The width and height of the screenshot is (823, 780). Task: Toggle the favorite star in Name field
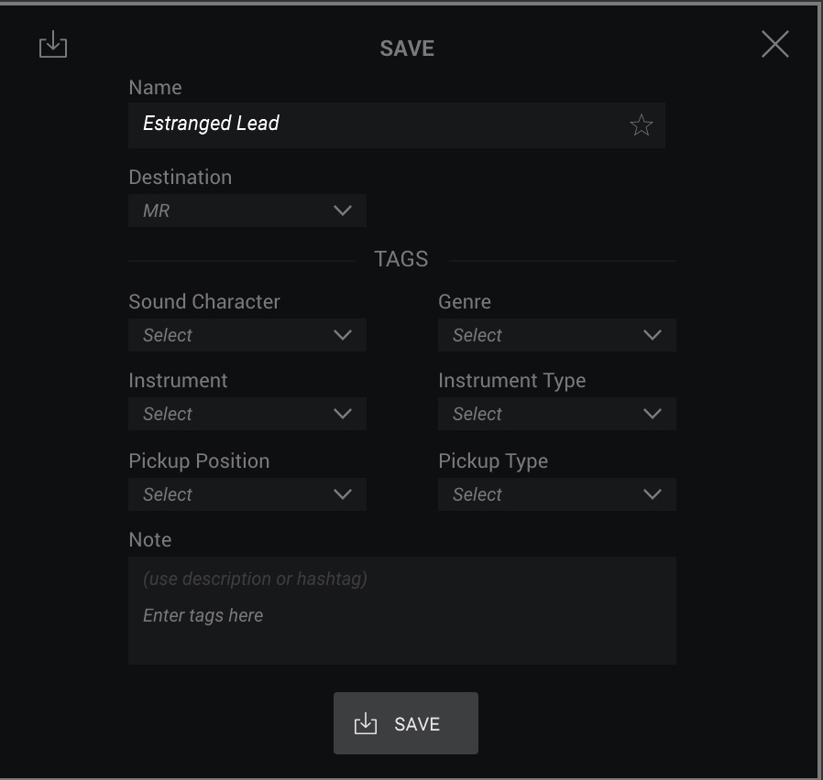[x=641, y=125]
